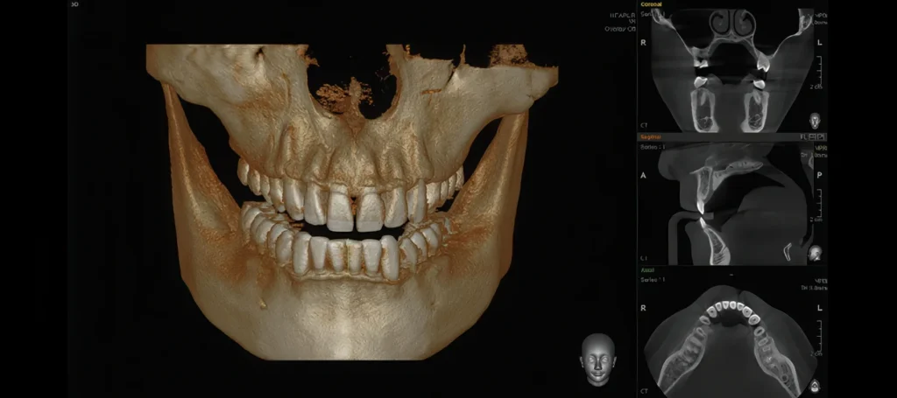This screenshot has height=398, width=897.
Task: Click the "R" marker in Coronal view
Action: [x=643, y=43]
